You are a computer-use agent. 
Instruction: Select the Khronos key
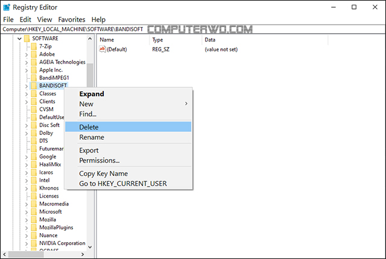[x=49, y=188]
